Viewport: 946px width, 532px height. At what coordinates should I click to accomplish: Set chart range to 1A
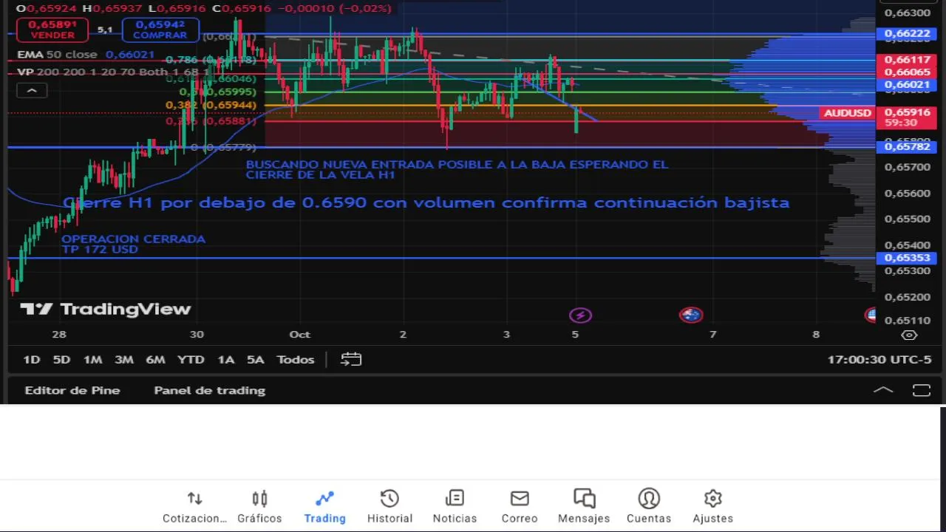225,359
